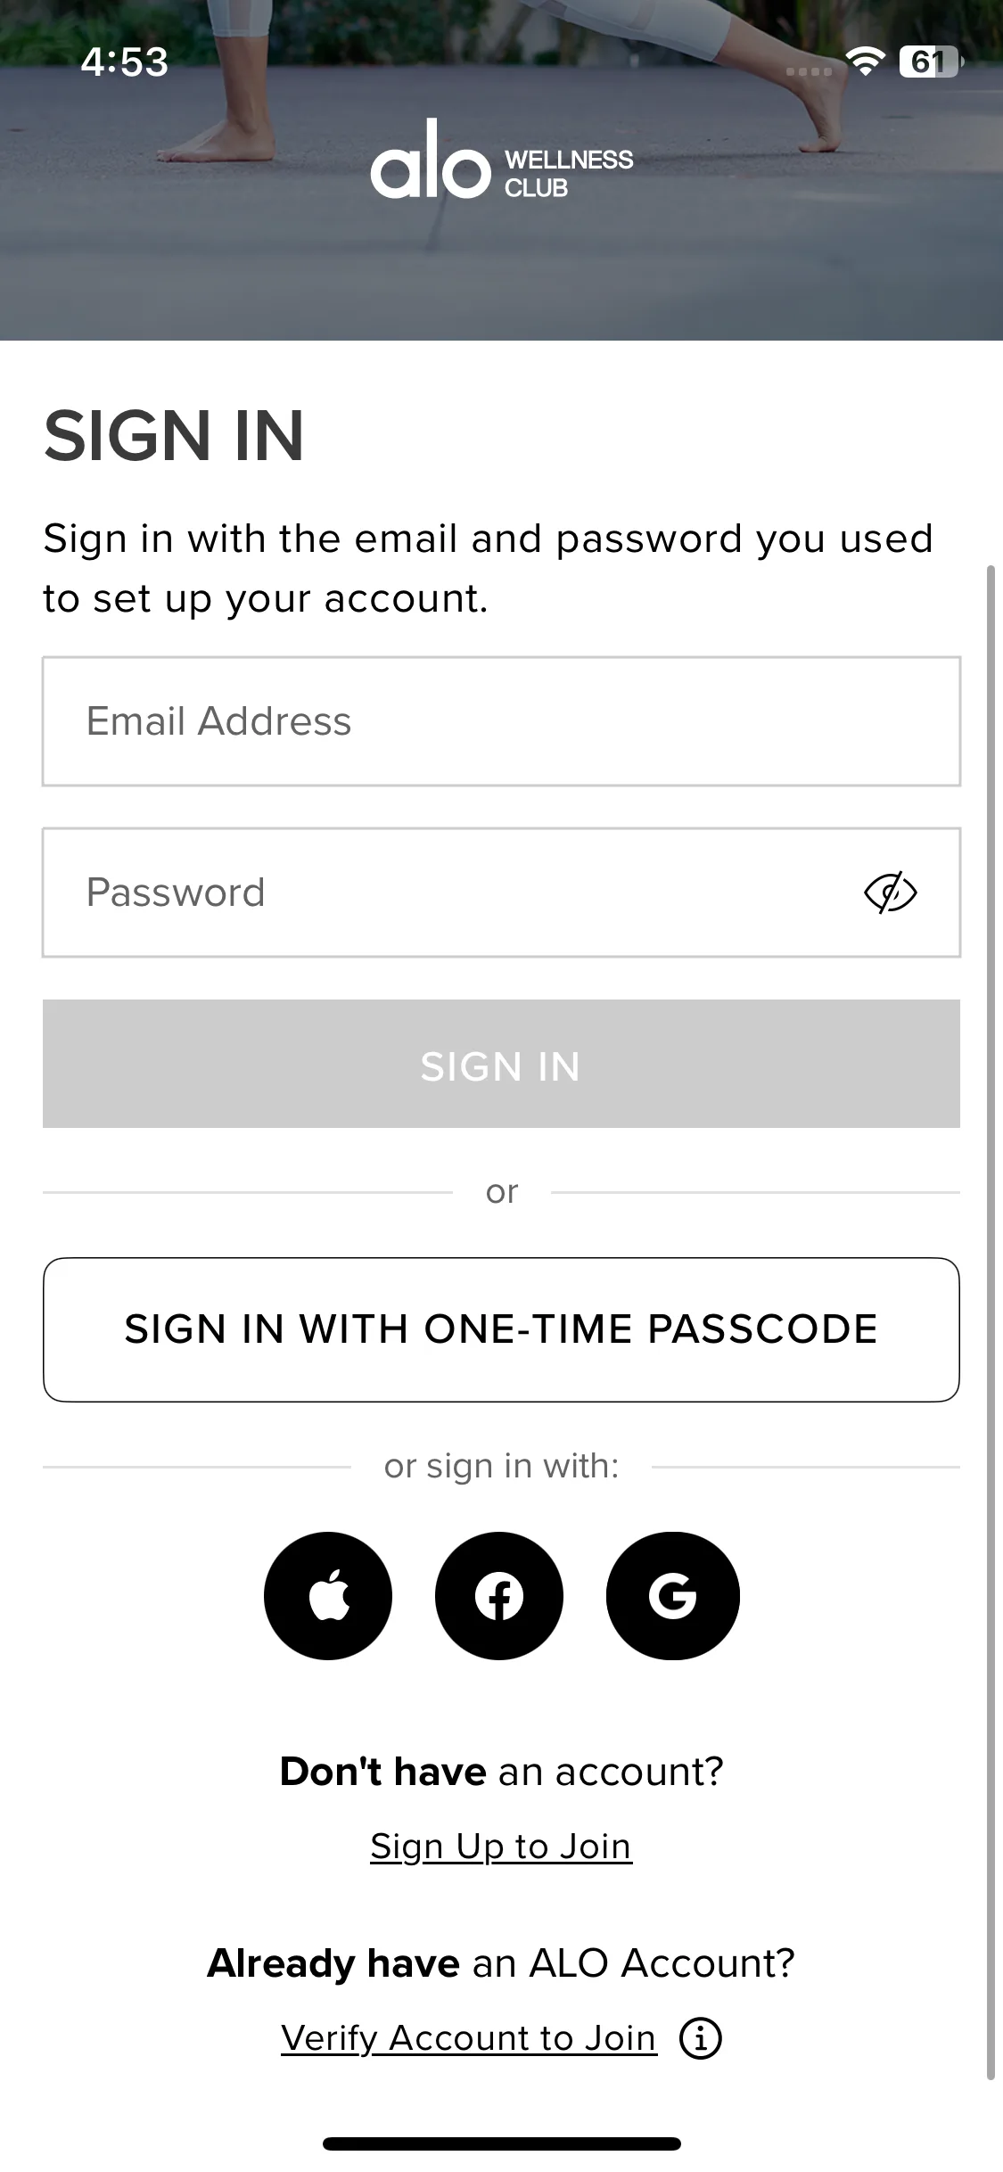
Task: Open the Sign Up to Join link
Action: coord(501,1846)
